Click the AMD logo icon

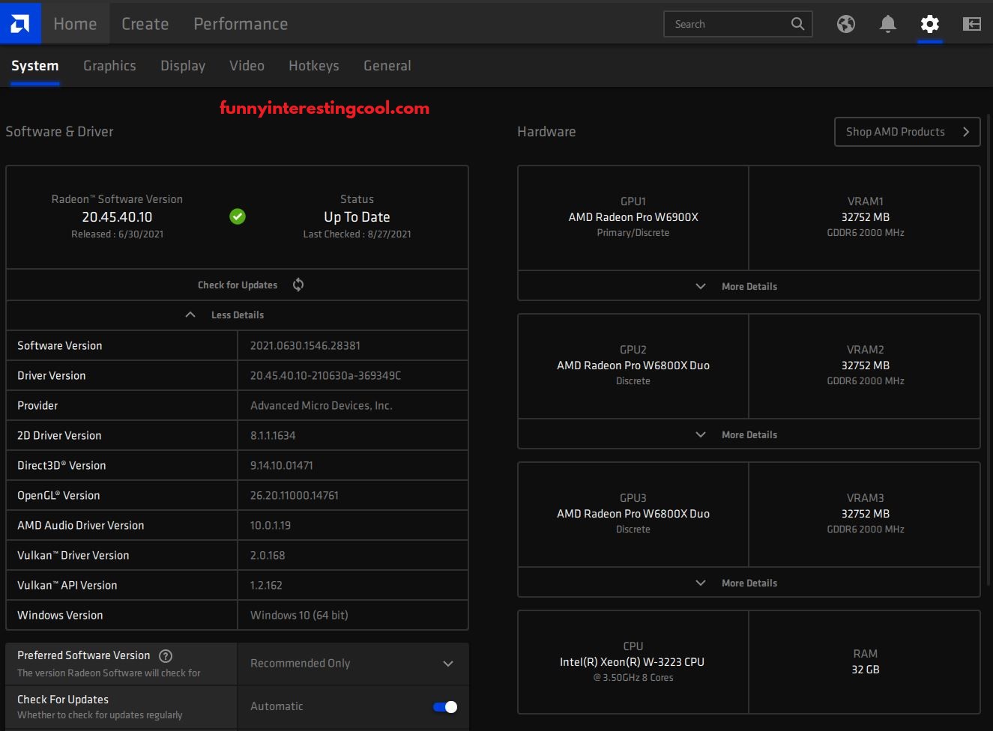(20, 23)
